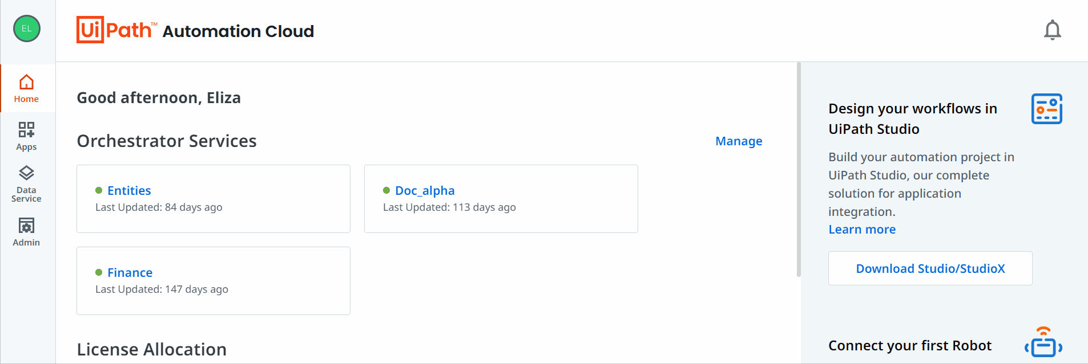
Task: Click the Robot icon beside Connect heading
Action: pos(1043,342)
